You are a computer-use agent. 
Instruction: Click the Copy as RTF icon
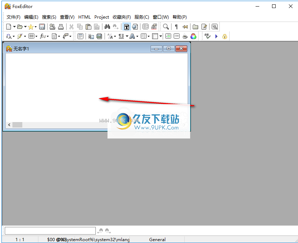pos(97,27)
